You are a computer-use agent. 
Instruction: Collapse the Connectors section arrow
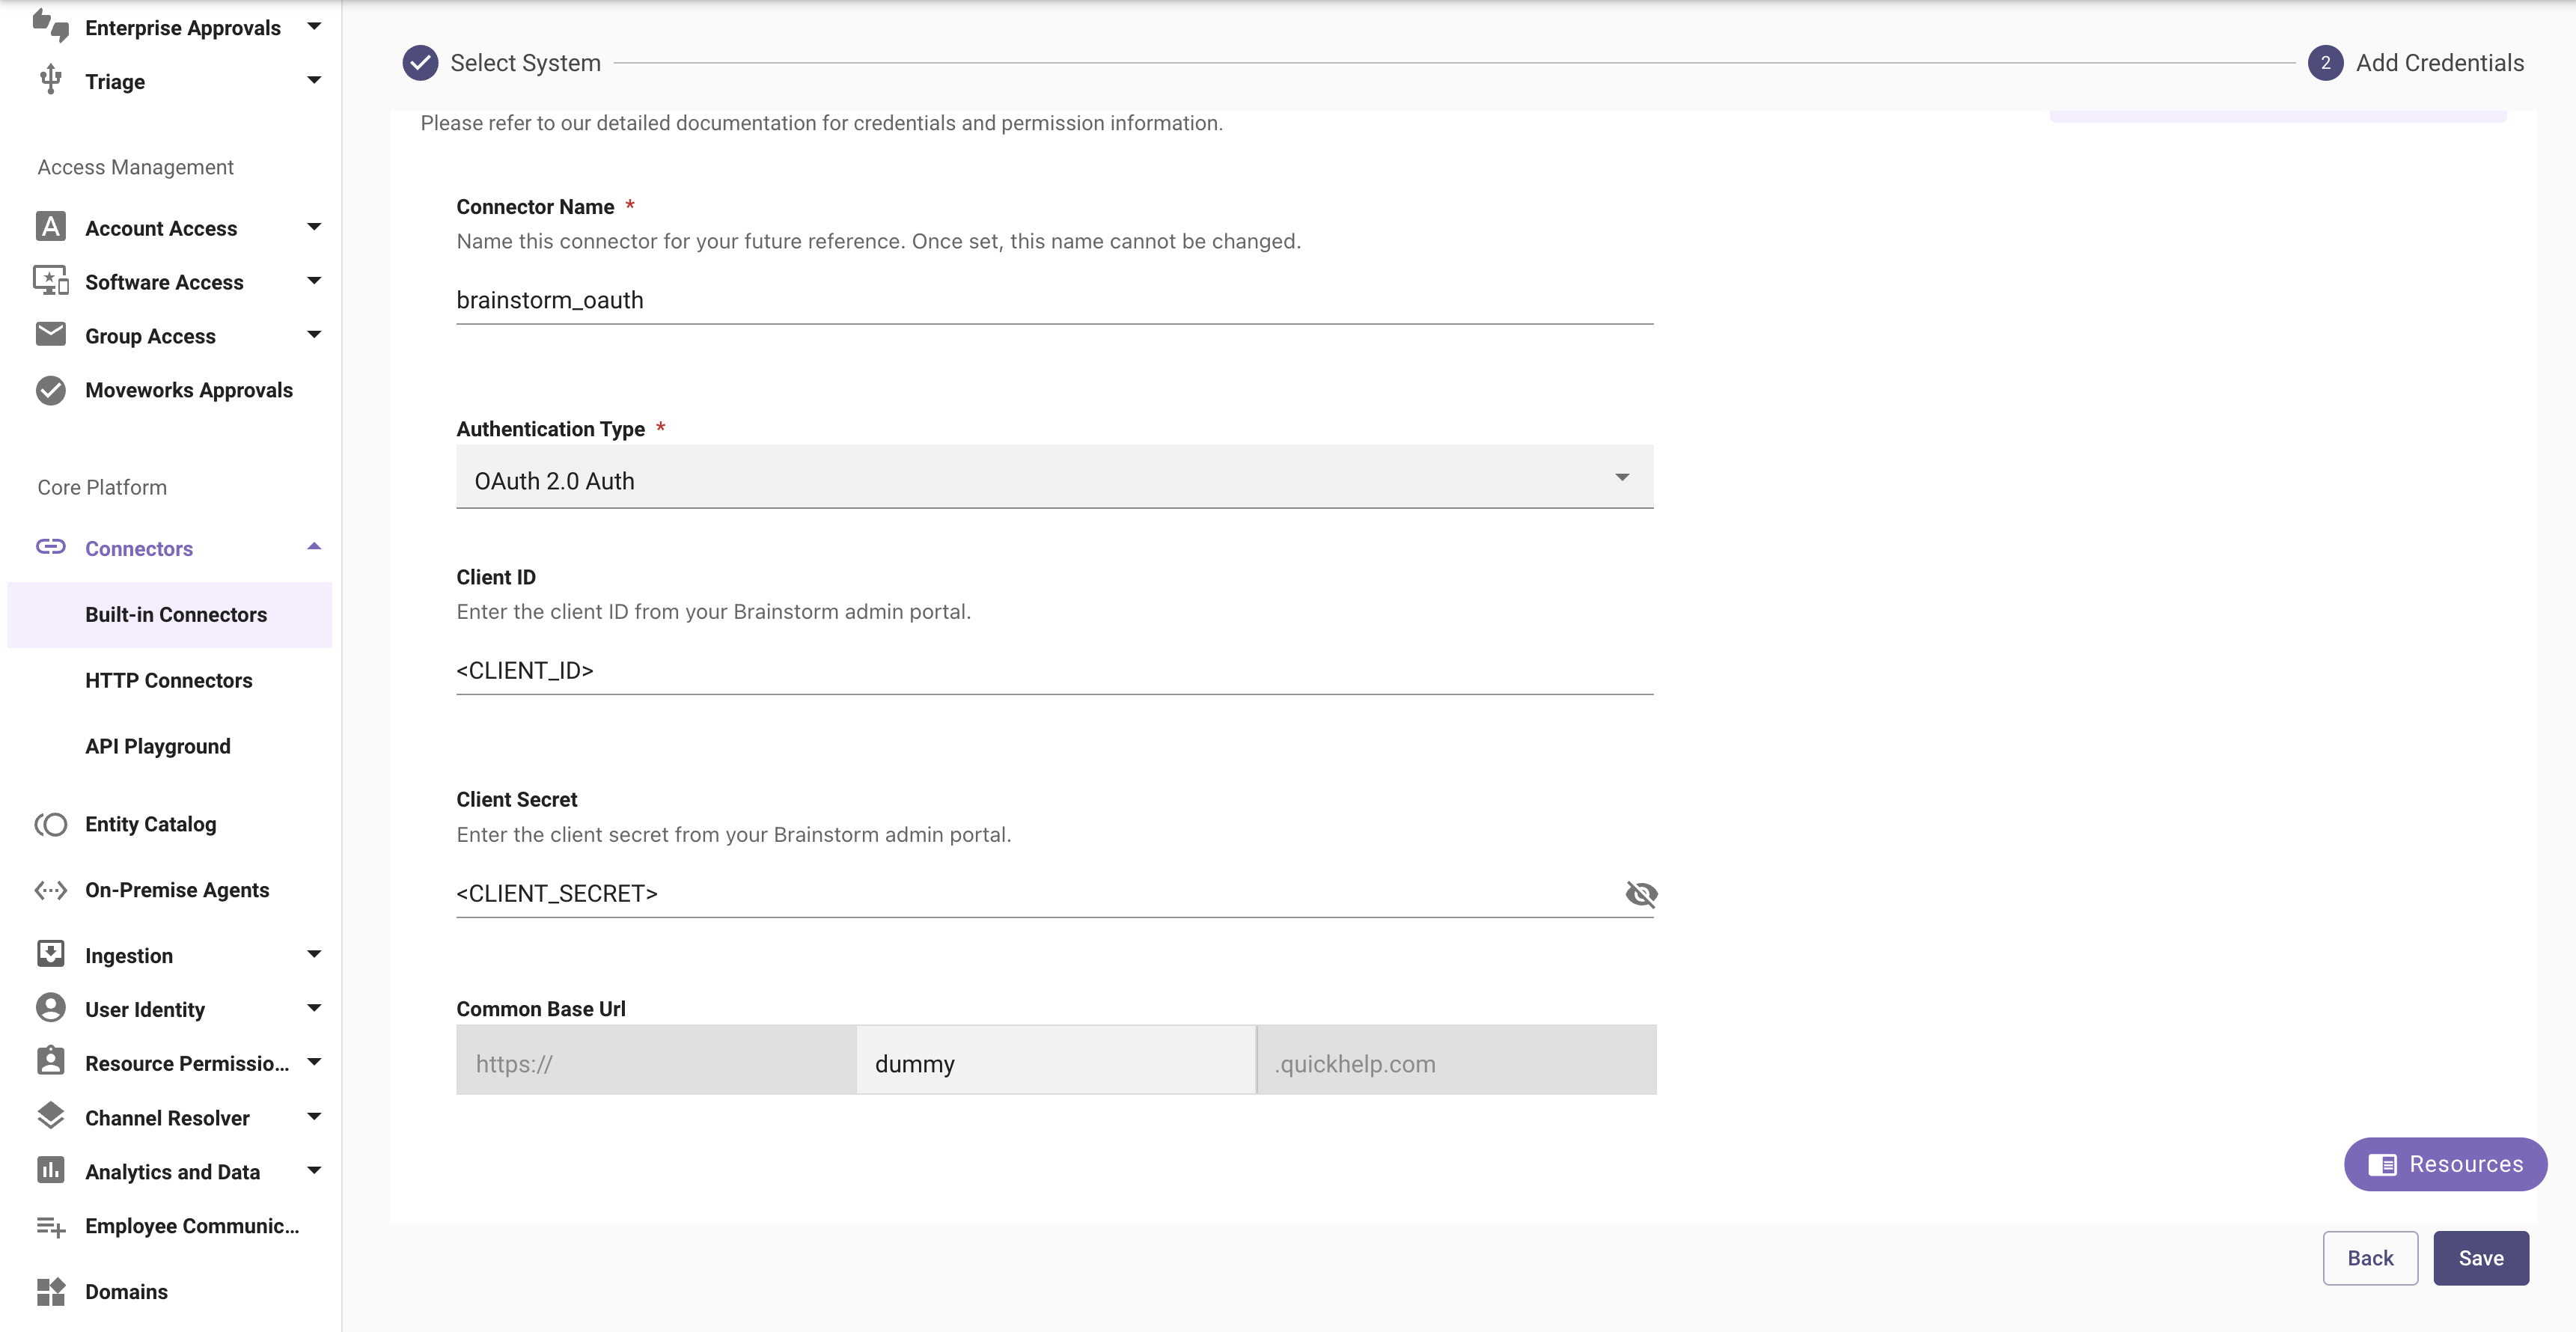tap(314, 547)
